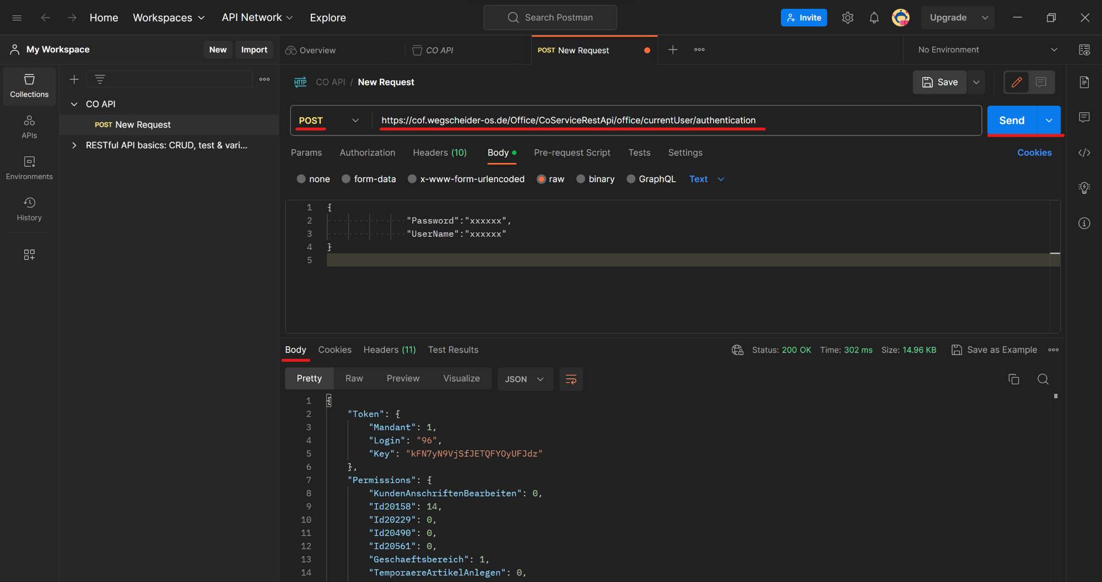Switch to Headers (10) request tab
Viewport: 1102px width, 582px height.
point(440,153)
